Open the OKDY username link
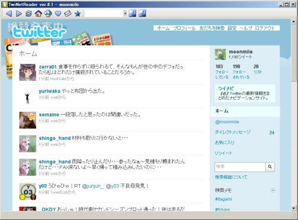Screen dimensions: 298x220 pyautogui.click(x=49, y=209)
